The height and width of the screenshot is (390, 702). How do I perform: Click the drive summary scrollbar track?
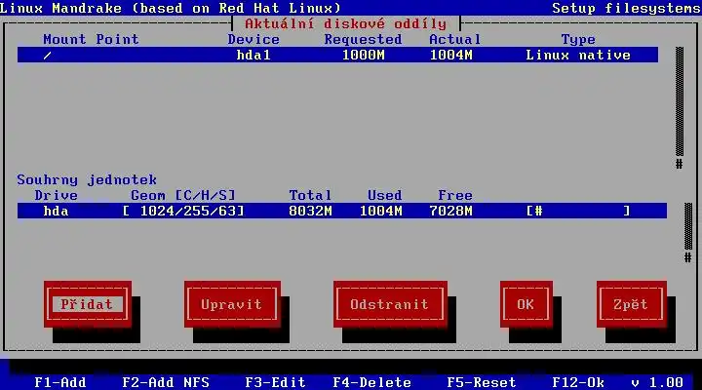coord(688,226)
